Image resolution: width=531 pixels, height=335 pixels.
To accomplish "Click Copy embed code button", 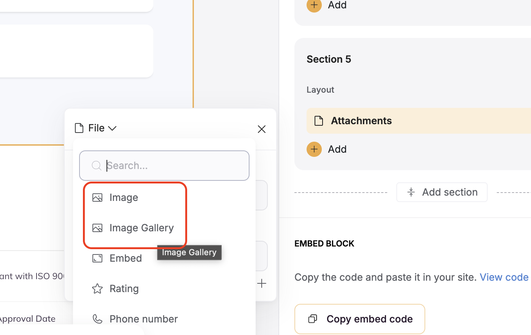I will pyautogui.click(x=359, y=319).
